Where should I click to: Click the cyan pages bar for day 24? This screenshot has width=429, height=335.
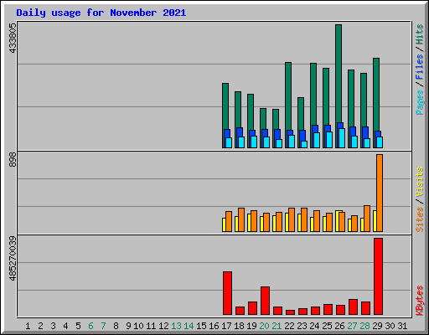317,140
